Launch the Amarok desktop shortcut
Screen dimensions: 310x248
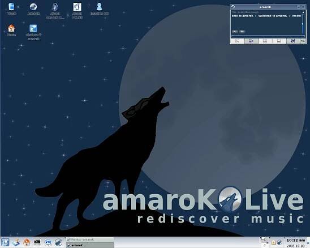[x=33, y=7]
